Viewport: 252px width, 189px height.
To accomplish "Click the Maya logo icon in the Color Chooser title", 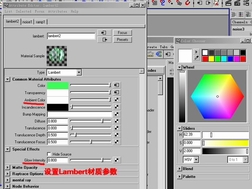I will point(178,41).
